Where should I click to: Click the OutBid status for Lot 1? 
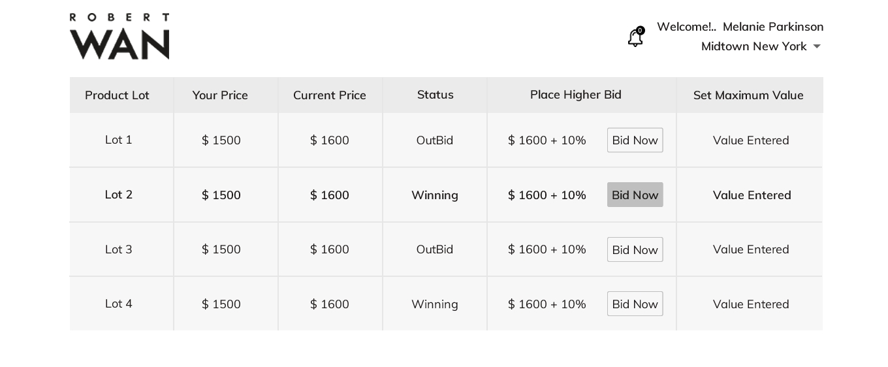coord(435,140)
